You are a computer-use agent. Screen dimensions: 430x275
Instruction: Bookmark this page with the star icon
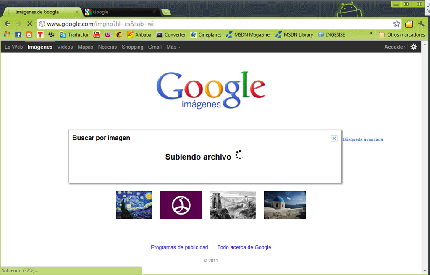point(396,24)
